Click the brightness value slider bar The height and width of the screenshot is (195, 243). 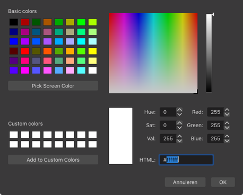tap(209, 53)
